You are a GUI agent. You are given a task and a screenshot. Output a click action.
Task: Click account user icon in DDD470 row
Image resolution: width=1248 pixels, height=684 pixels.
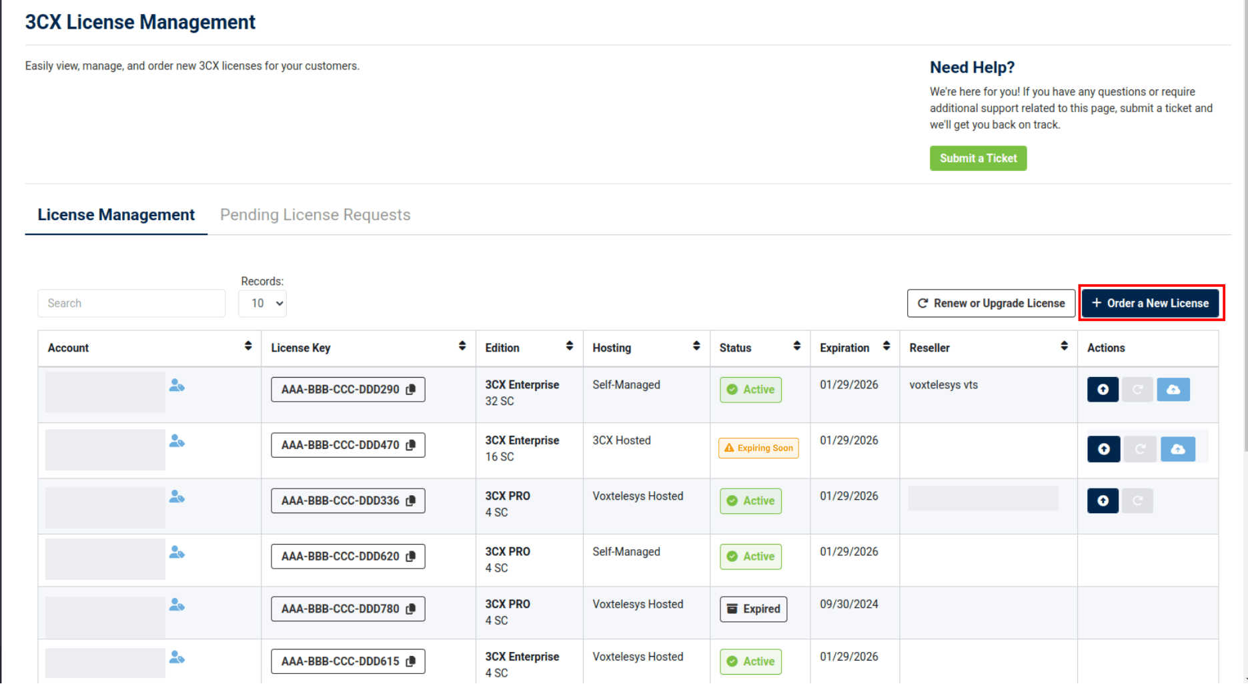tap(177, 441)
